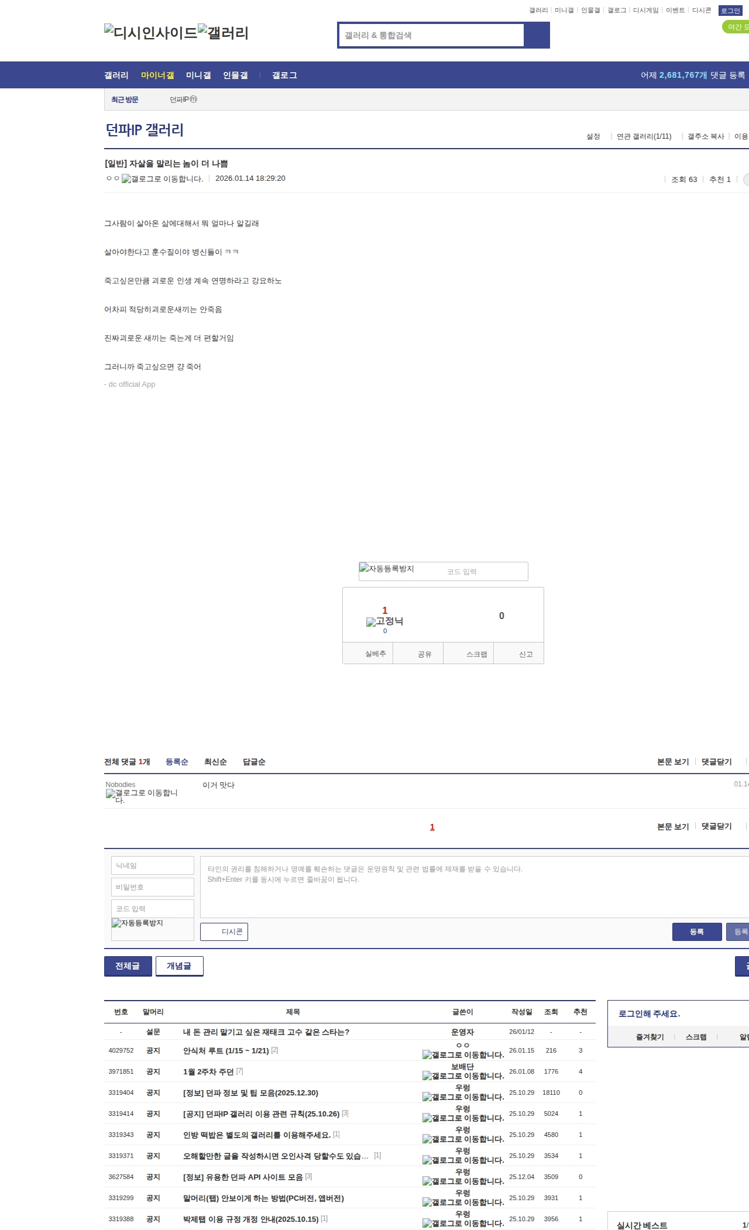Open gallog icon in the 말머리(탭) 안보이게 row
Screen dimensions: 749x1230
[463, 1202]
